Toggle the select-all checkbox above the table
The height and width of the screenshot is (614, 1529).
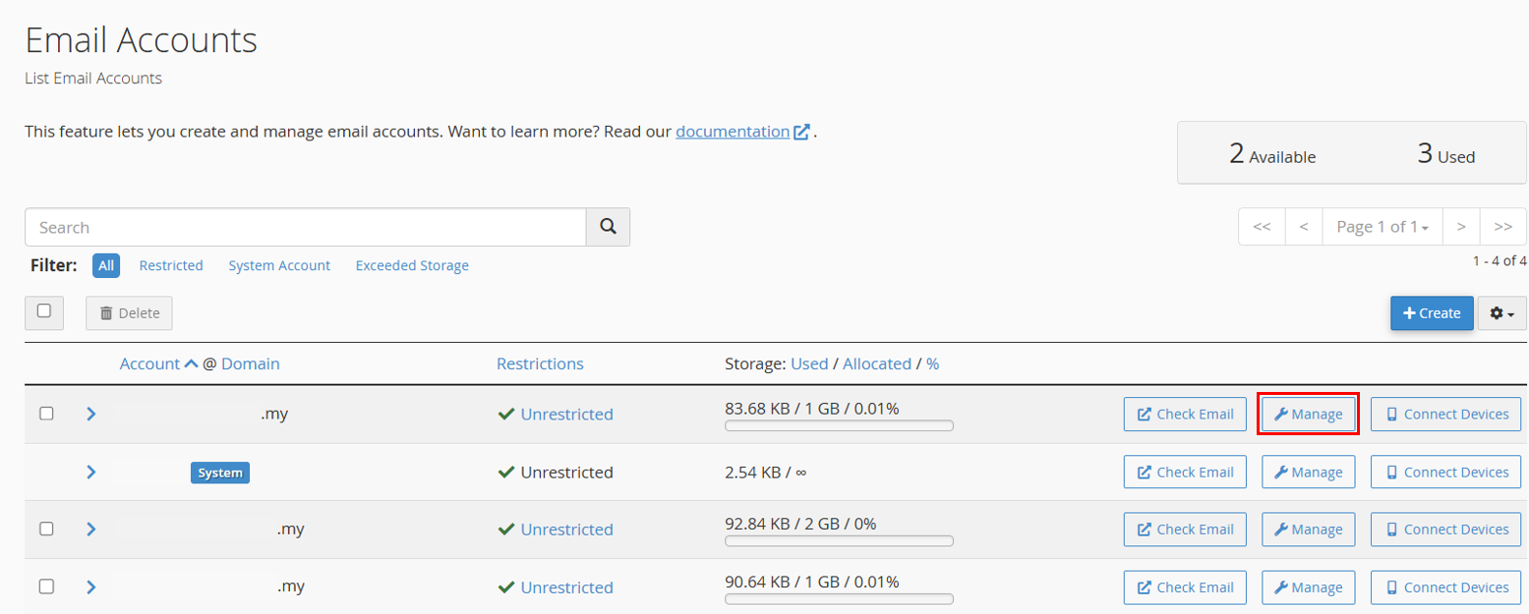(44, 311)
